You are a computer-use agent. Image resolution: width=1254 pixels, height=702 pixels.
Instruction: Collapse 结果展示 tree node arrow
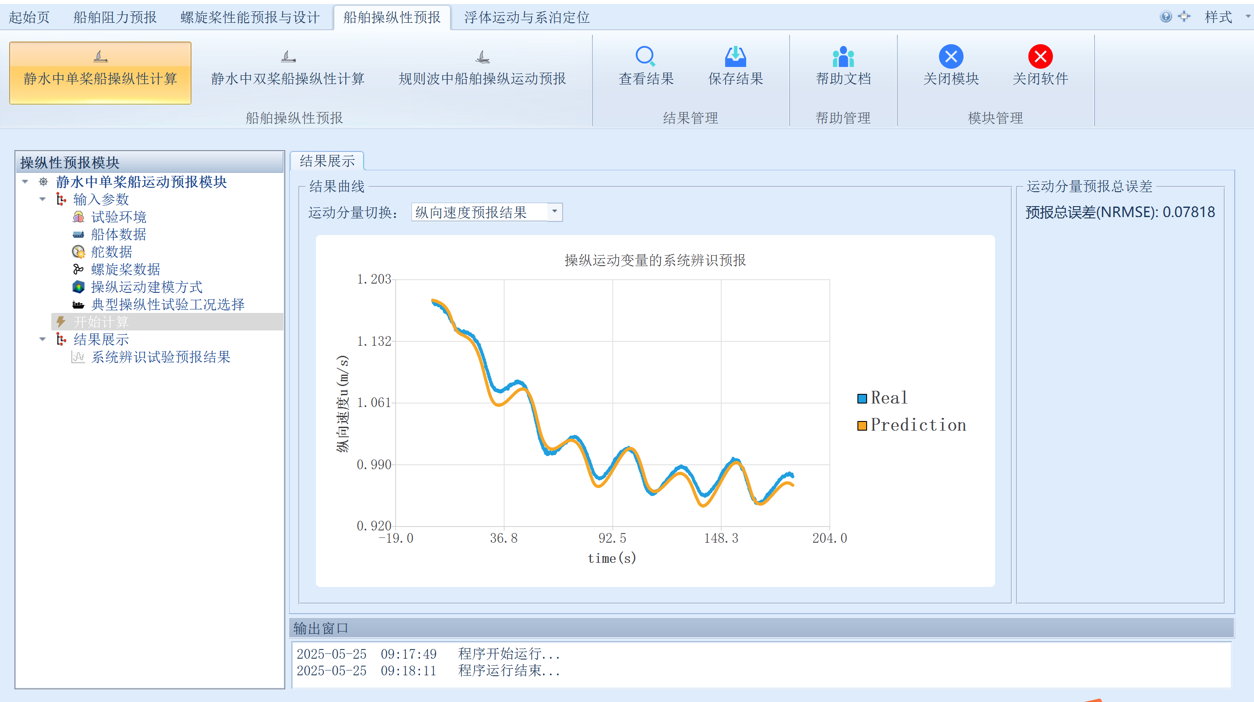(43, 339)
